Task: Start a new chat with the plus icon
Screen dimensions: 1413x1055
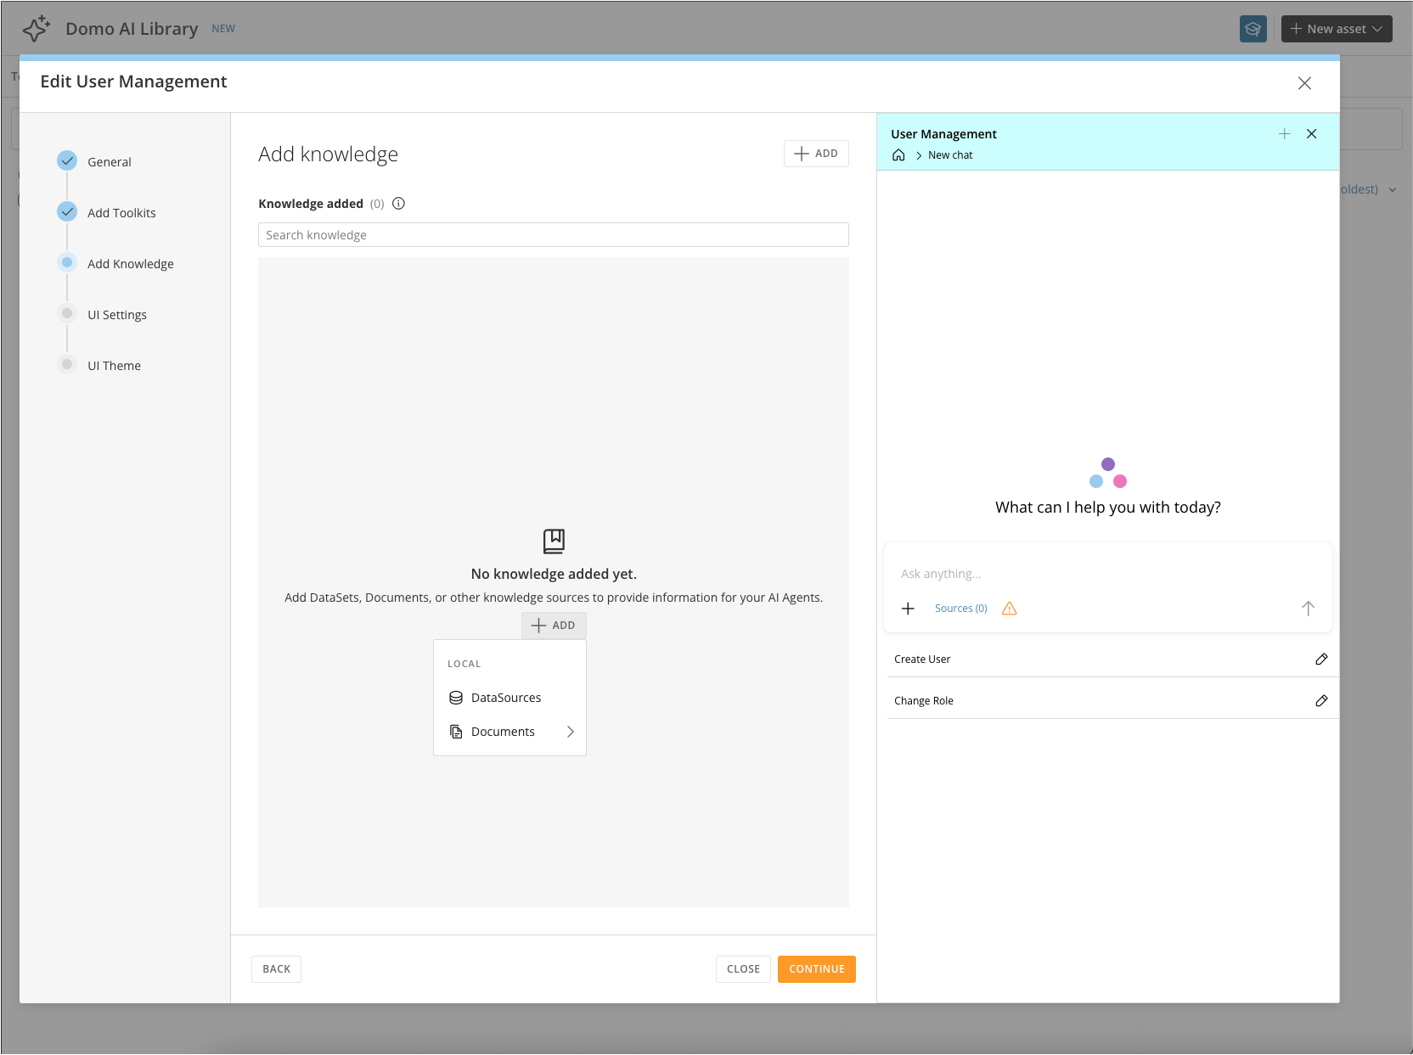Action: 1285,134
